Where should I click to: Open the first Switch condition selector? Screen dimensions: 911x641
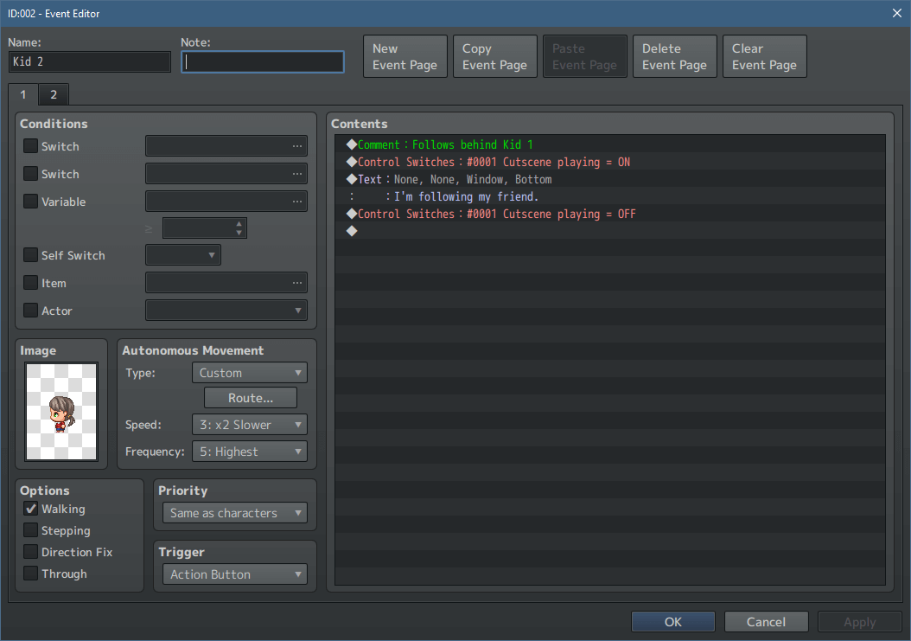click(298, 145)
